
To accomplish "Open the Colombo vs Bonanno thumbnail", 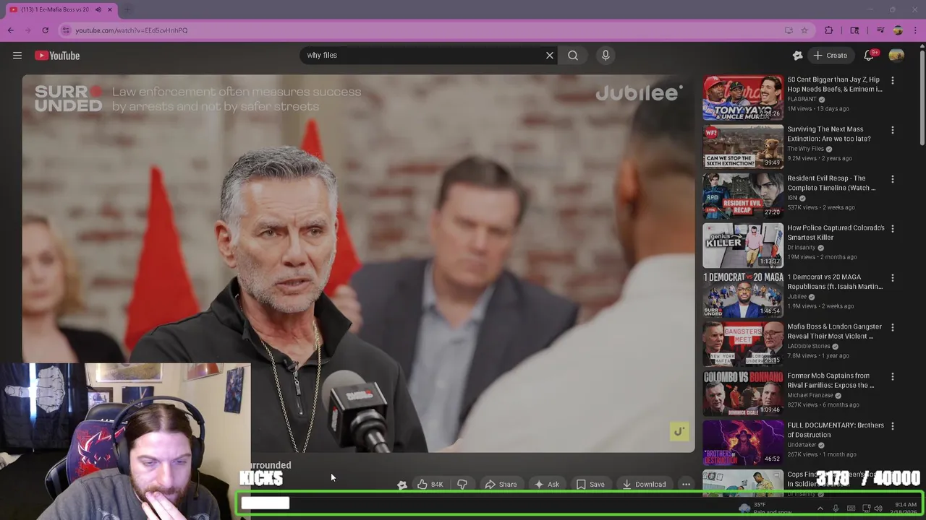I will click(743, 393).
